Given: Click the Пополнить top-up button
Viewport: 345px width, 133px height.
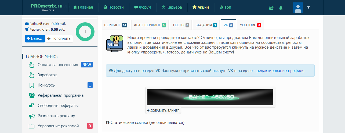Looking at the screenshot, I should (59, 38).
